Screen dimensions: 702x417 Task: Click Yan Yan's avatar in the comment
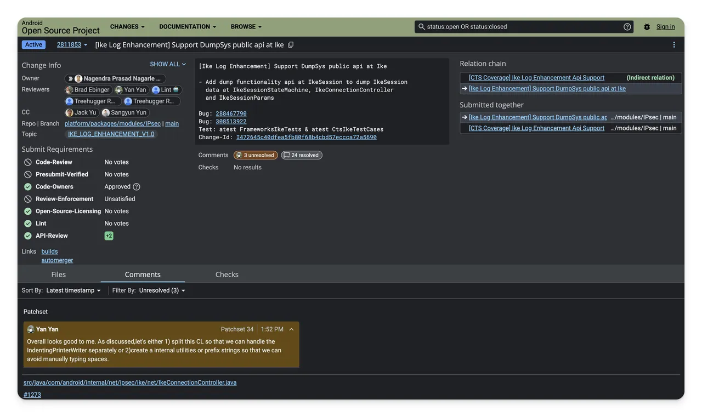pyautogui.click(x=31, y=329)
